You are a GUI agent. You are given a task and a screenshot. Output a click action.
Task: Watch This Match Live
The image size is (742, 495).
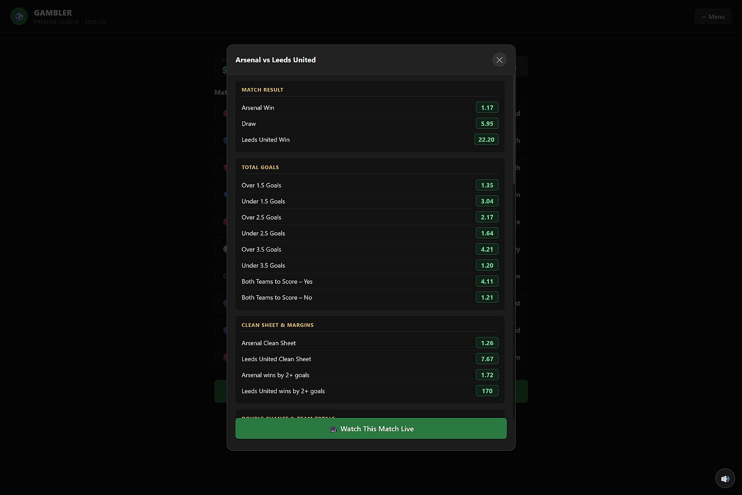[371, 429]
